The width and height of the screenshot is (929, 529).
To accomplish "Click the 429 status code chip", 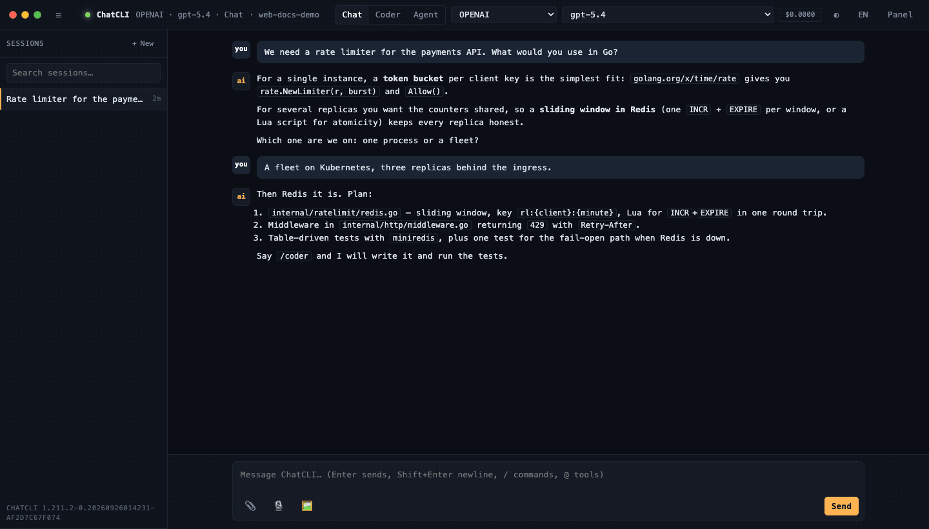I will pos(537,225).
